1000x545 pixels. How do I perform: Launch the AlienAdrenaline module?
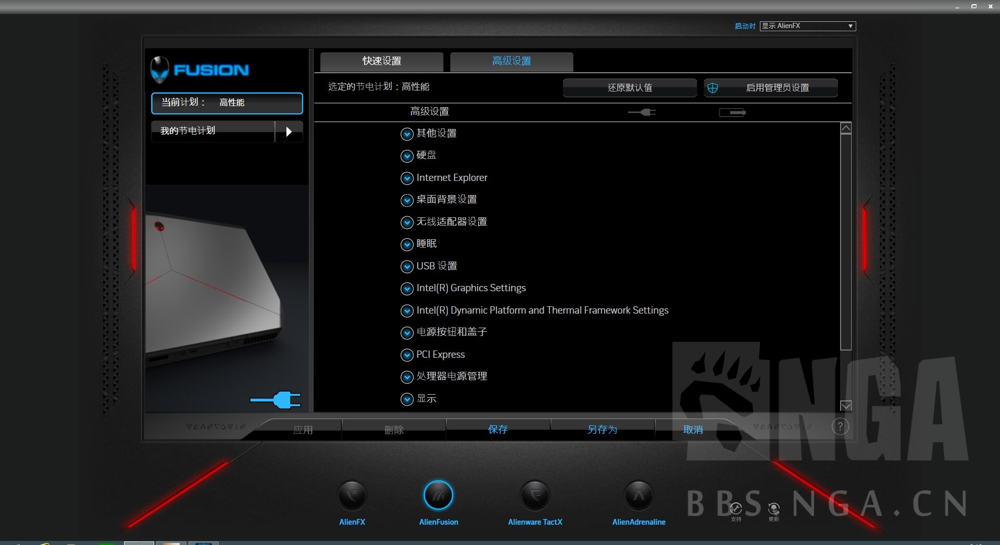click(x=639, y=495)
